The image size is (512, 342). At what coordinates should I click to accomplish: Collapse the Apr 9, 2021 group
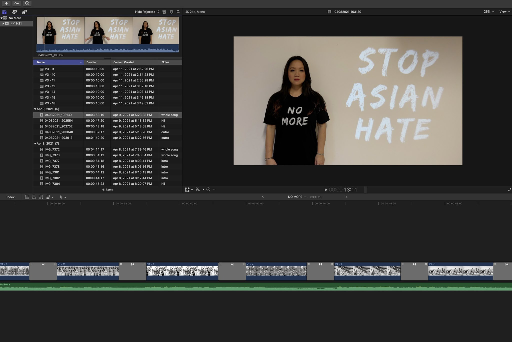pos(35,109)
